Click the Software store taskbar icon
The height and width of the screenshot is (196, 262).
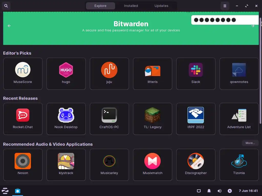click(18, 191)
